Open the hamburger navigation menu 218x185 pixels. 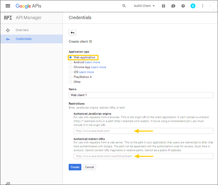[x=8, y=6]
